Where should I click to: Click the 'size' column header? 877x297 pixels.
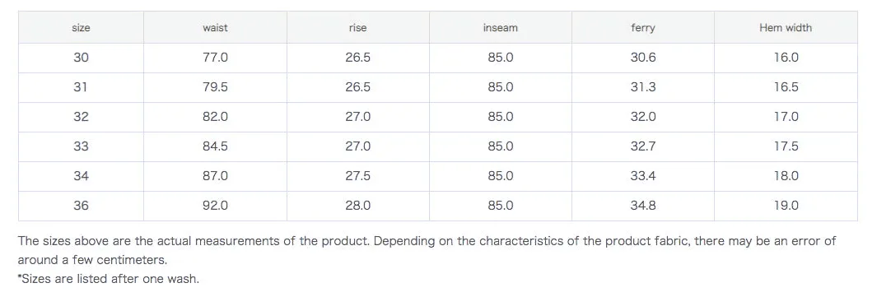pos(81,27)
